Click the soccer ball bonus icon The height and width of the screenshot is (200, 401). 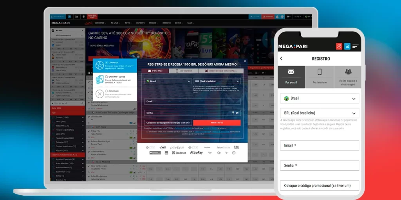pyautogui.click(x=99, y=66)
